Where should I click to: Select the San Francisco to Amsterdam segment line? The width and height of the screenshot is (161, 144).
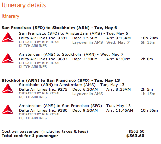[74, 33]
